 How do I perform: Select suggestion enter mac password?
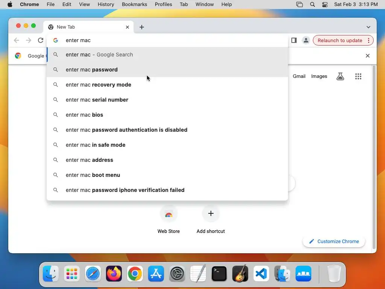pos(167,70)
